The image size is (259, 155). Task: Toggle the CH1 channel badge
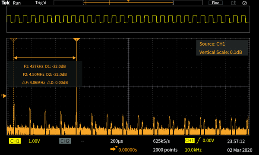15,141
